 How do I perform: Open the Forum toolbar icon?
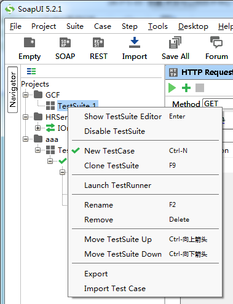(216, 42)
